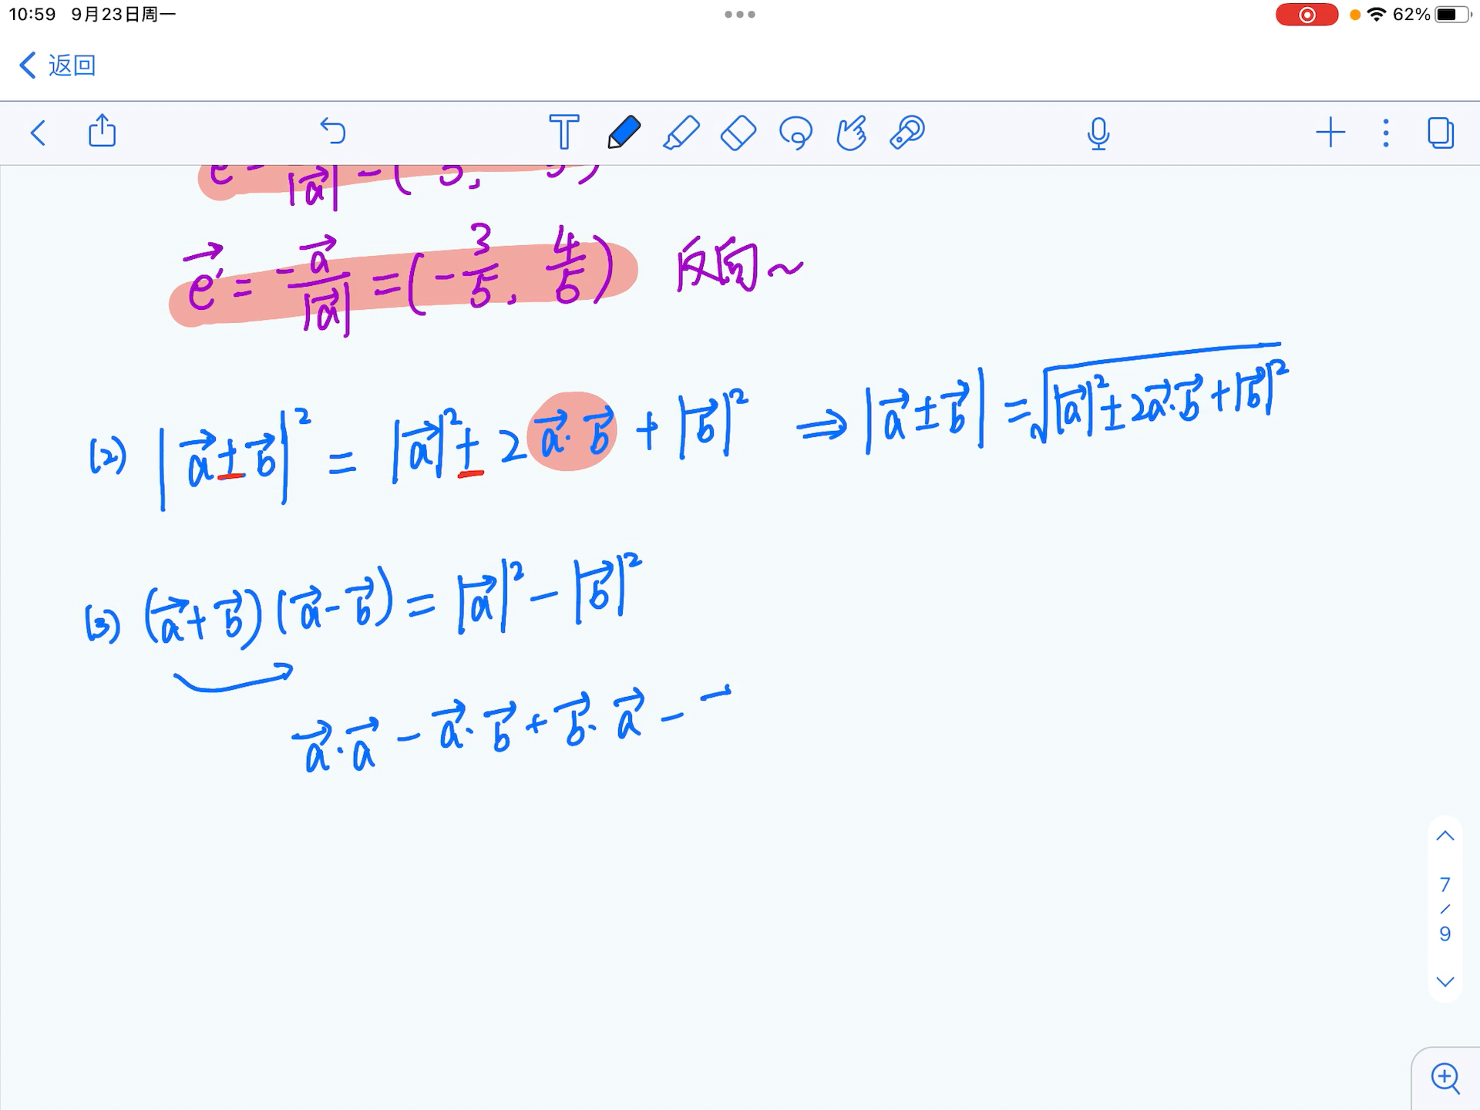Image resolution: width=1480 pixels, height=1110 pixels.
Task: Open the page overview icon
Action: 1440,133
